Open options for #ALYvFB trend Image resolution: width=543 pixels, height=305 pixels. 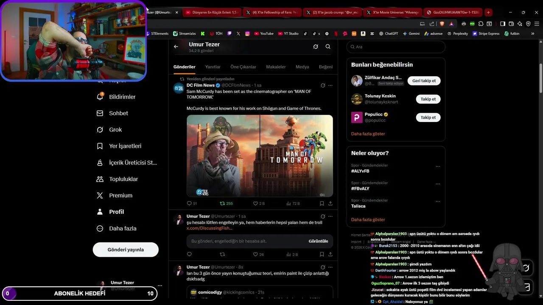(438, 166)
